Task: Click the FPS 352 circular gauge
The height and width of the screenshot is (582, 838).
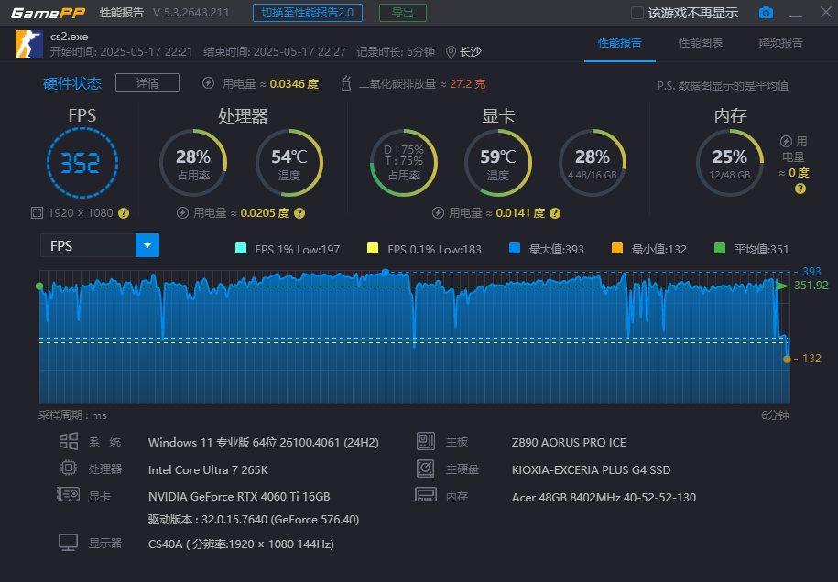Action: [82, 163]
